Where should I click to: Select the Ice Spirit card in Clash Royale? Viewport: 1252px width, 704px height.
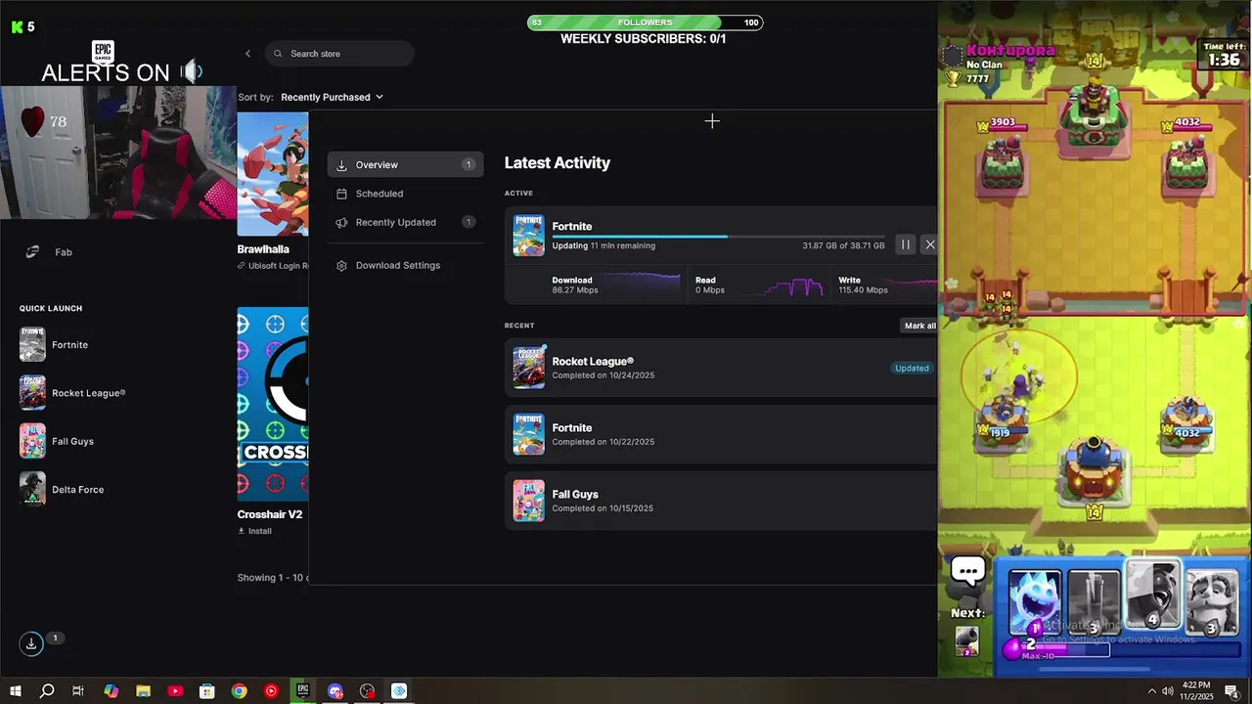1035,602
